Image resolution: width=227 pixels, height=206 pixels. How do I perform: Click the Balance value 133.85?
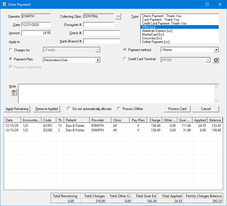[216, 126]
